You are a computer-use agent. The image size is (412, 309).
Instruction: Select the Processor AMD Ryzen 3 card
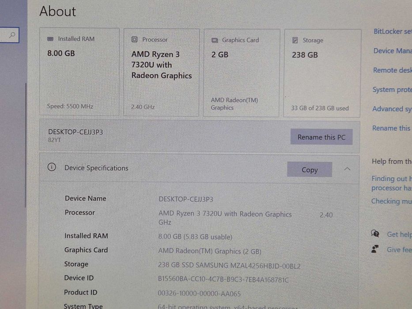pyautogui.click(x=161, y=72)
